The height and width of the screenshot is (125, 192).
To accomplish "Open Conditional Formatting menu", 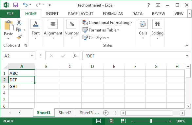I will [x=107, y=23].
